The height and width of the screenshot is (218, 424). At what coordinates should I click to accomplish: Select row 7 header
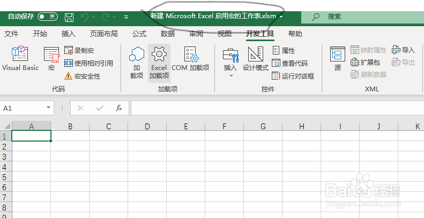[6, 197]
